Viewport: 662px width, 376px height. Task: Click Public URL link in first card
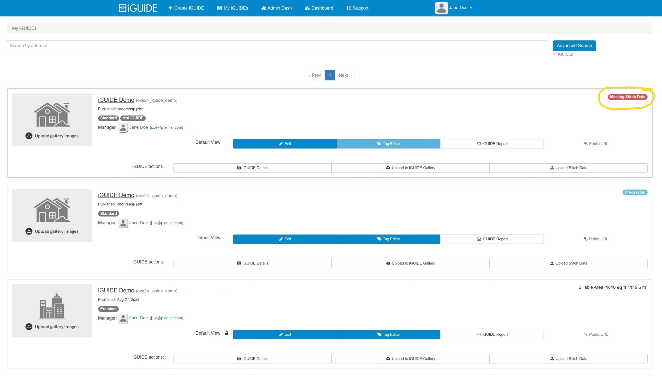tap(596, 144)
